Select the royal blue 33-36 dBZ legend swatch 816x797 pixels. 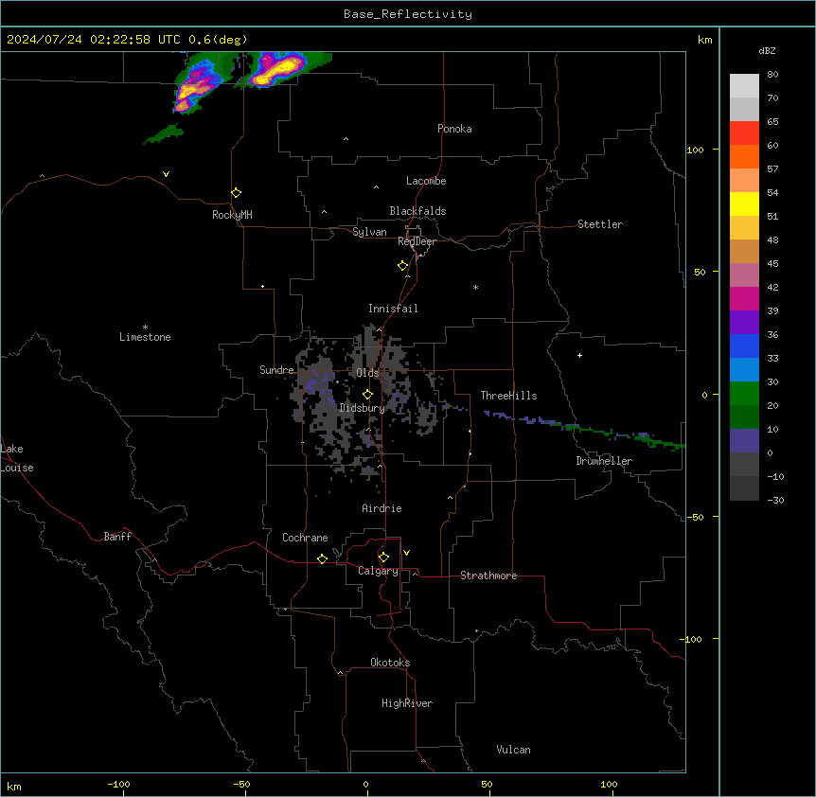(744, 345)
